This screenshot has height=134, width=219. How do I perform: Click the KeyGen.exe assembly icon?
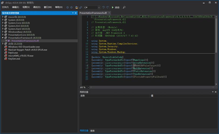[x=6, y=59]
